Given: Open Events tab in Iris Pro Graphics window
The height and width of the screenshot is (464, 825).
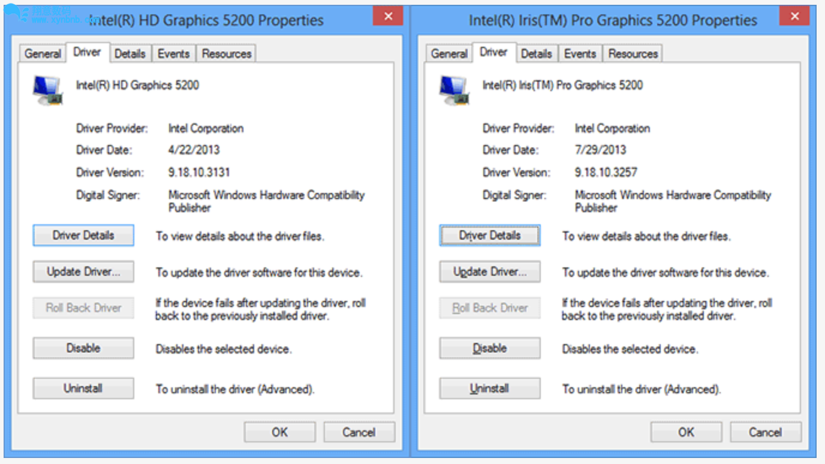Looking at the screenshot, I should point(580,53).
